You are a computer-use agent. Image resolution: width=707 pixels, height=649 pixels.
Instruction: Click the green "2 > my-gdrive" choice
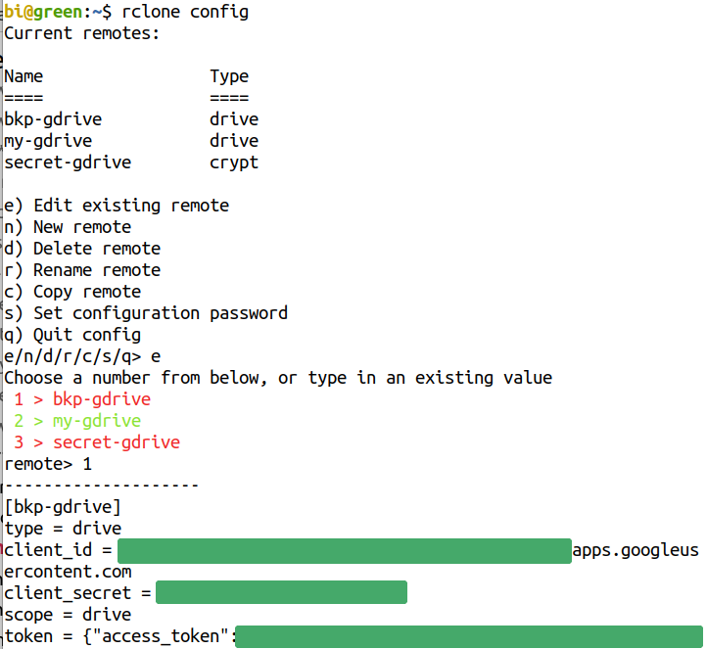[77, 421]
